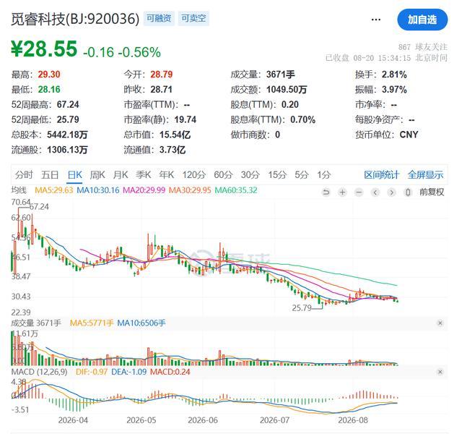Zoom in chart with plus icon
Screen dimensions: 462x434
[342, 192]
